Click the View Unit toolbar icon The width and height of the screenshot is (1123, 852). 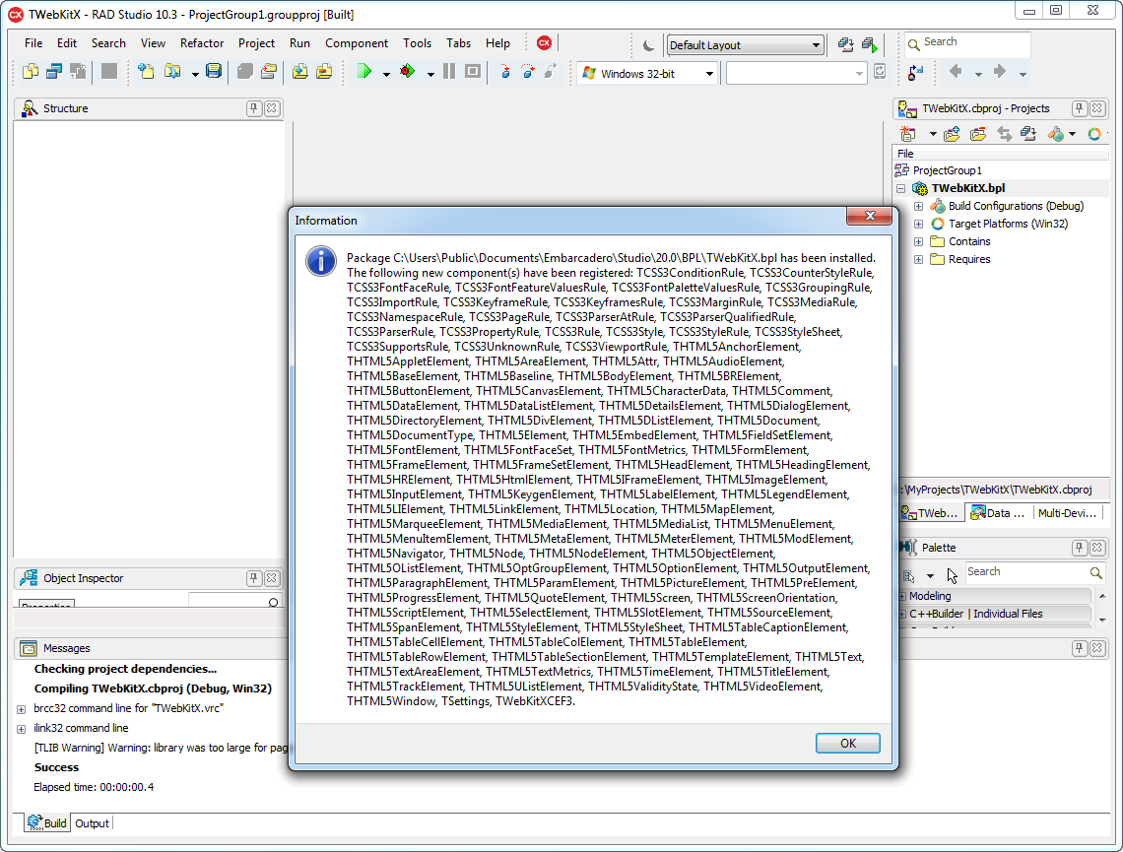tap(31, 72)
